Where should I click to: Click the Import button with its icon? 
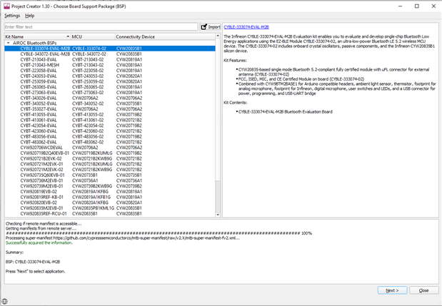point(211,26)
